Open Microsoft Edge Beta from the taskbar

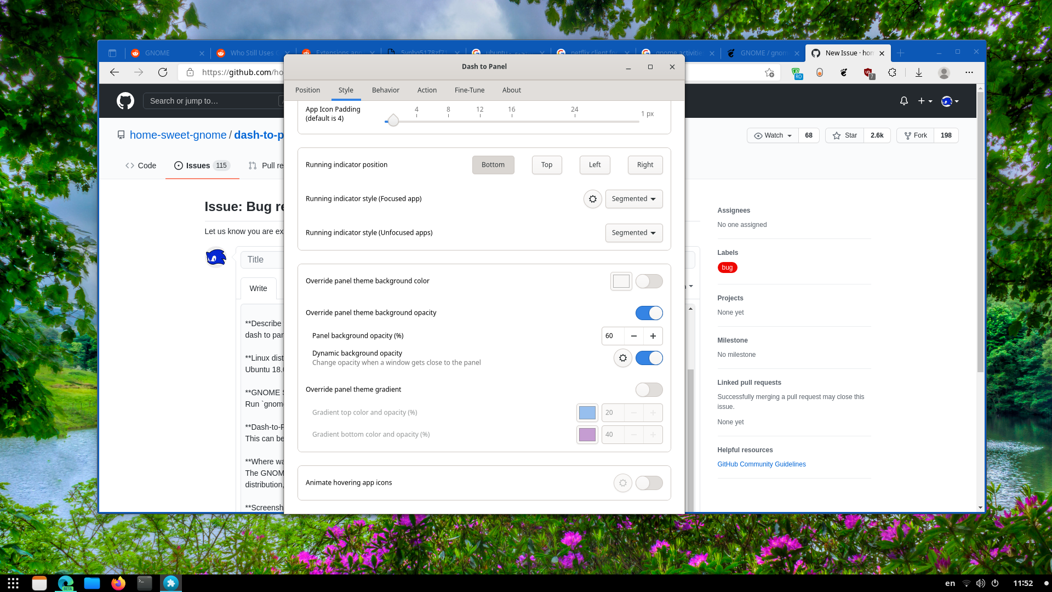[x=66, y=583]
